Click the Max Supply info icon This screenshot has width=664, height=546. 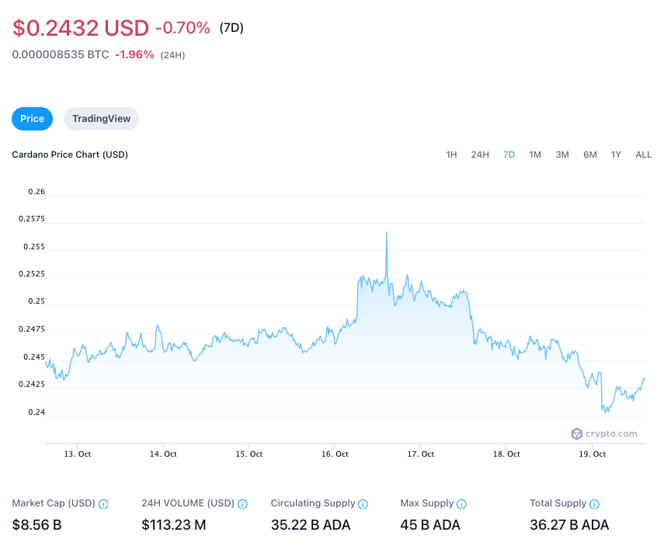tap(461, 504)
